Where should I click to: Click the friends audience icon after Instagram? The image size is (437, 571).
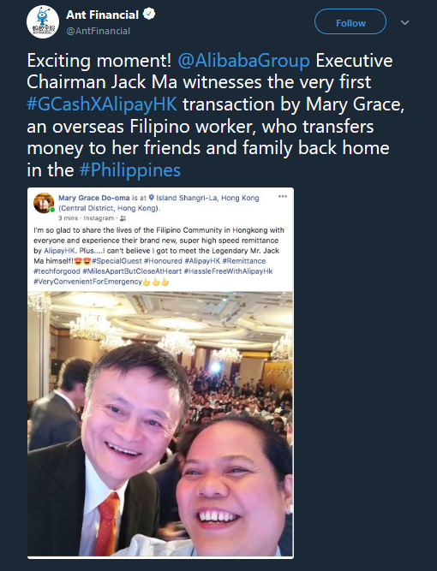(x=123, y=218)
